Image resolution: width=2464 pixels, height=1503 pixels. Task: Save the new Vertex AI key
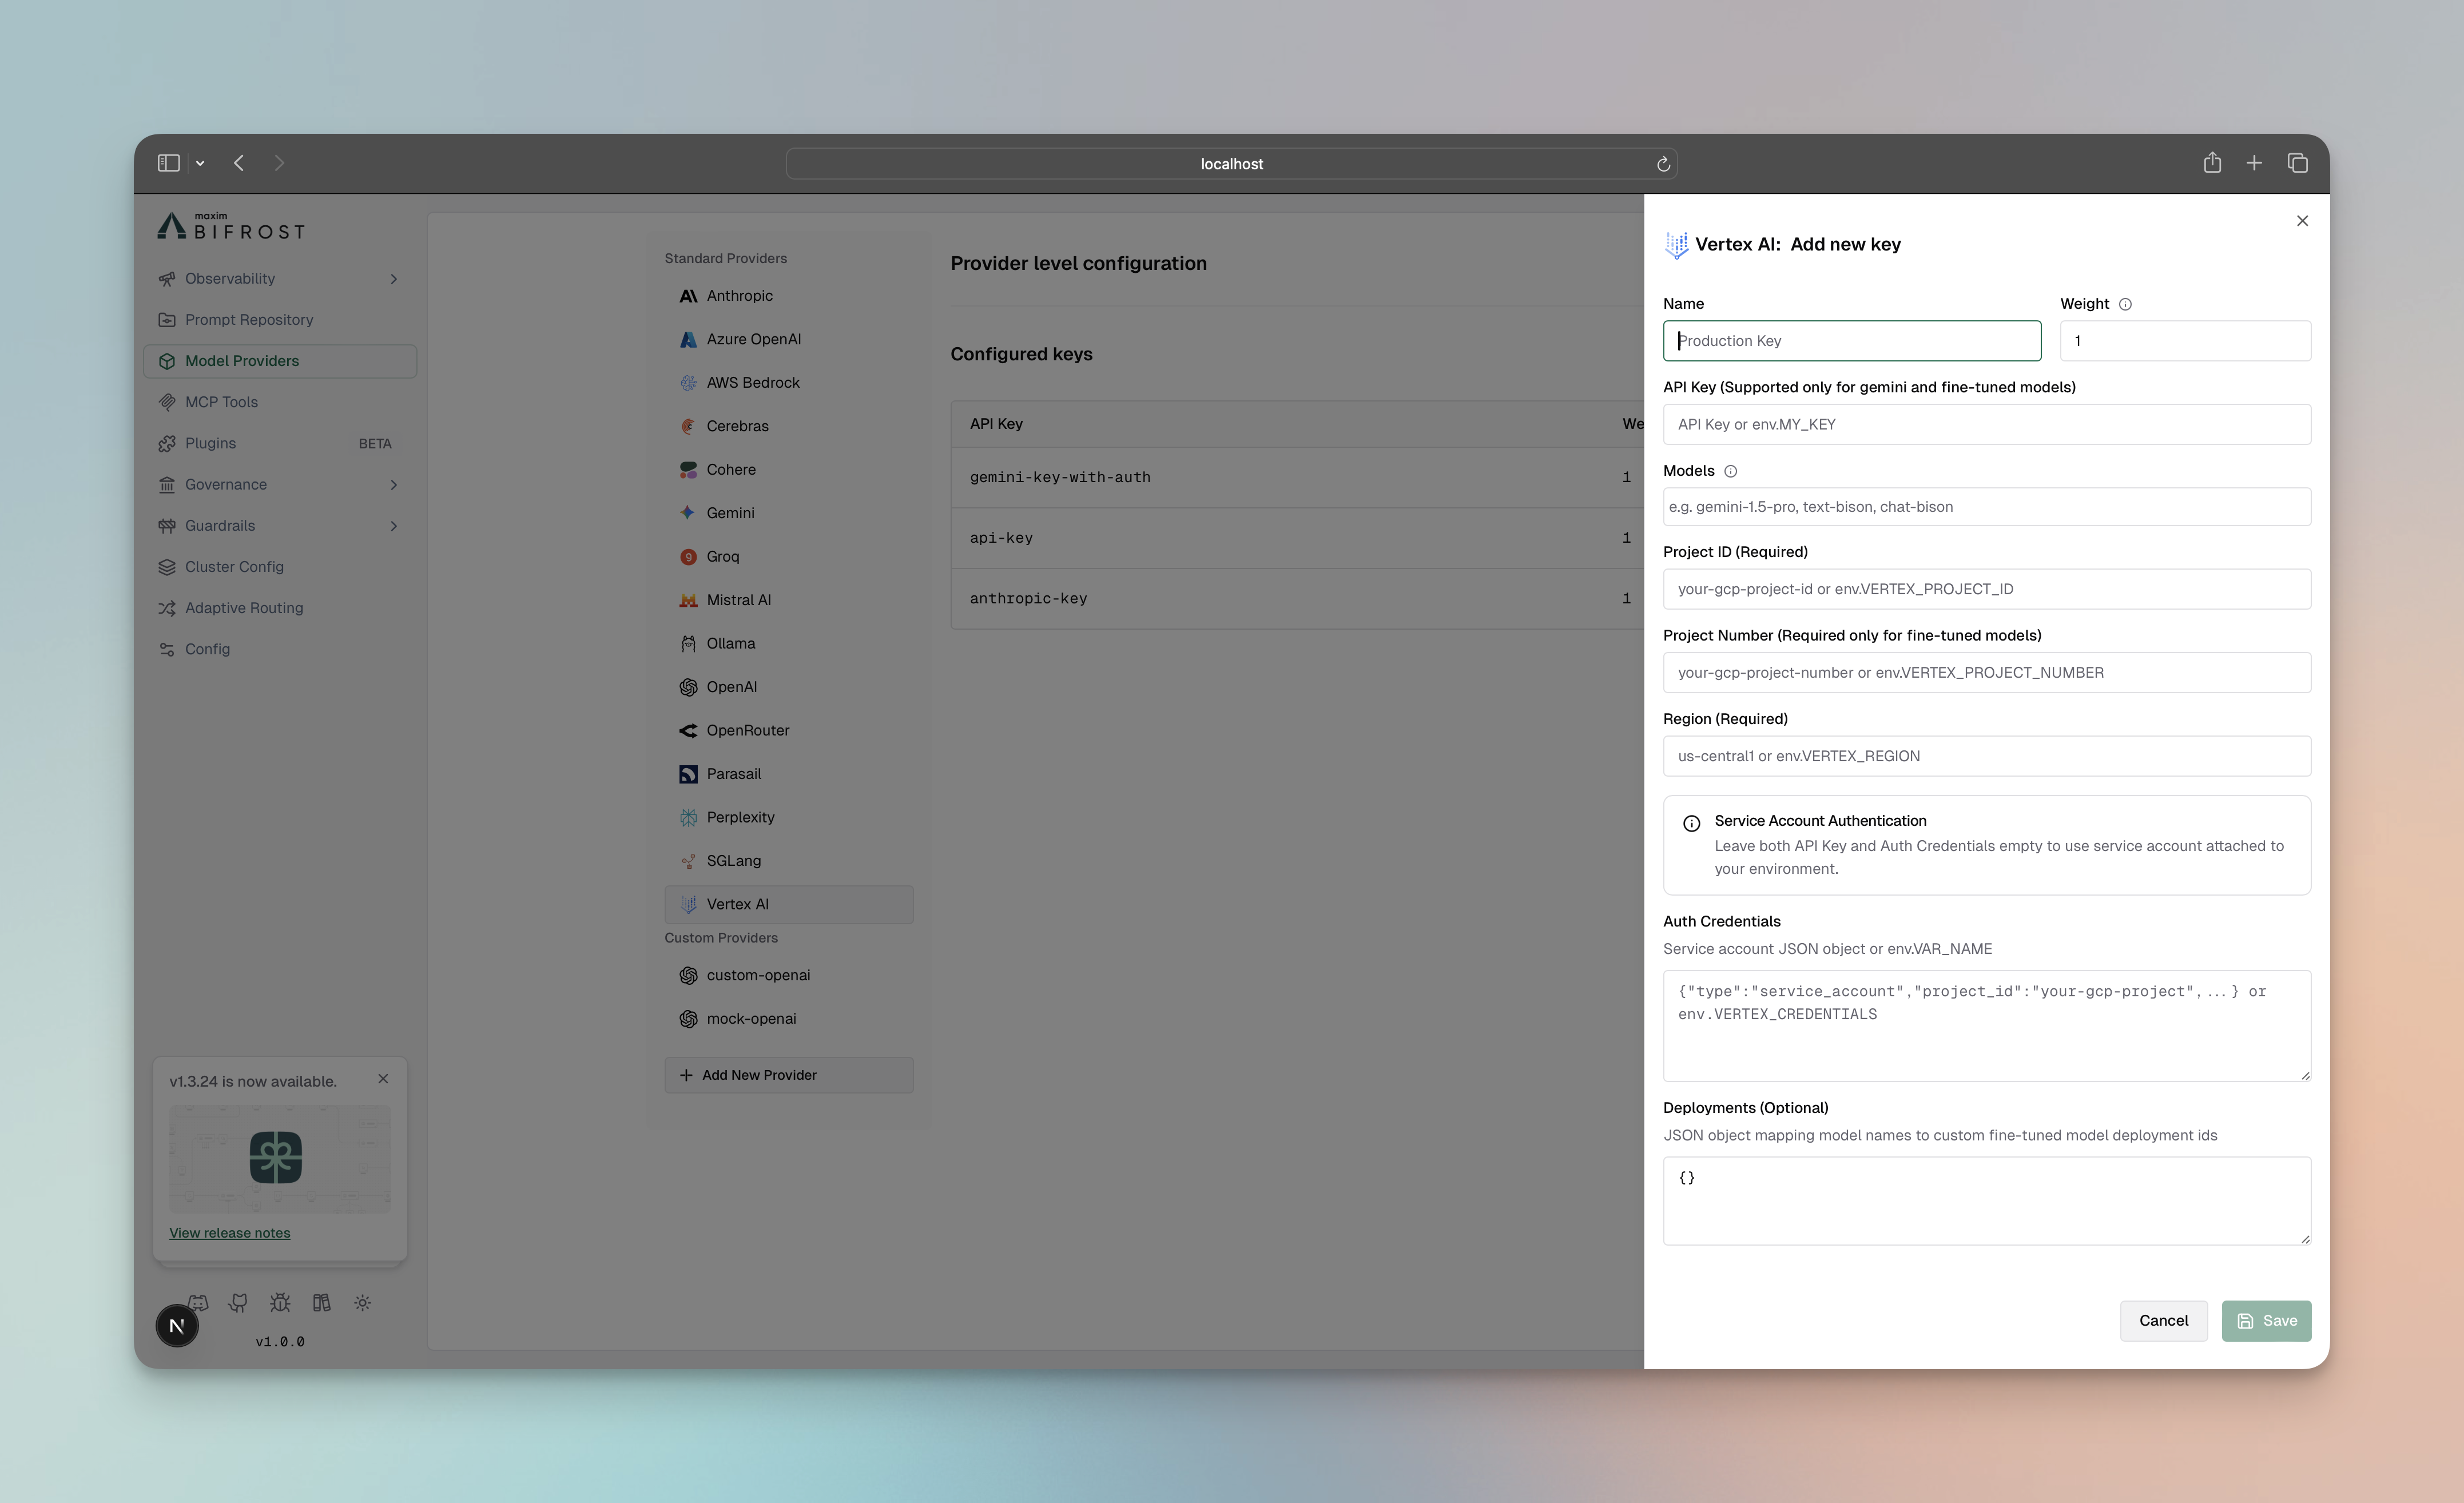(2267, 1320)
